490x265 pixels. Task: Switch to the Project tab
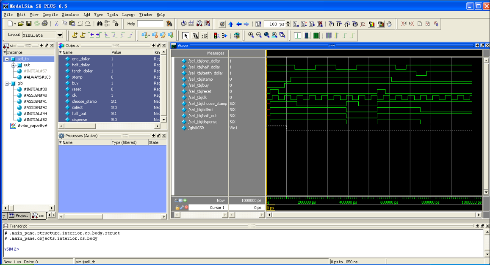[x=19, y=216]
